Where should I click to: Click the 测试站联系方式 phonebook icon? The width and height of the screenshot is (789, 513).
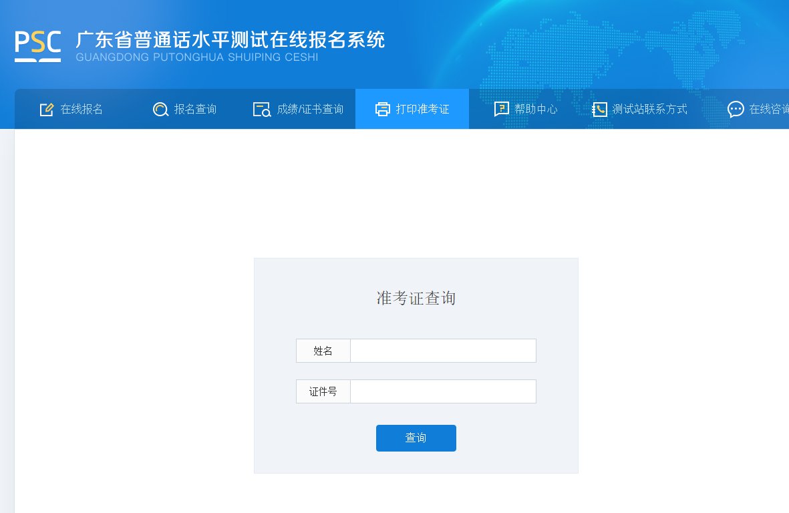pos(599,109)
